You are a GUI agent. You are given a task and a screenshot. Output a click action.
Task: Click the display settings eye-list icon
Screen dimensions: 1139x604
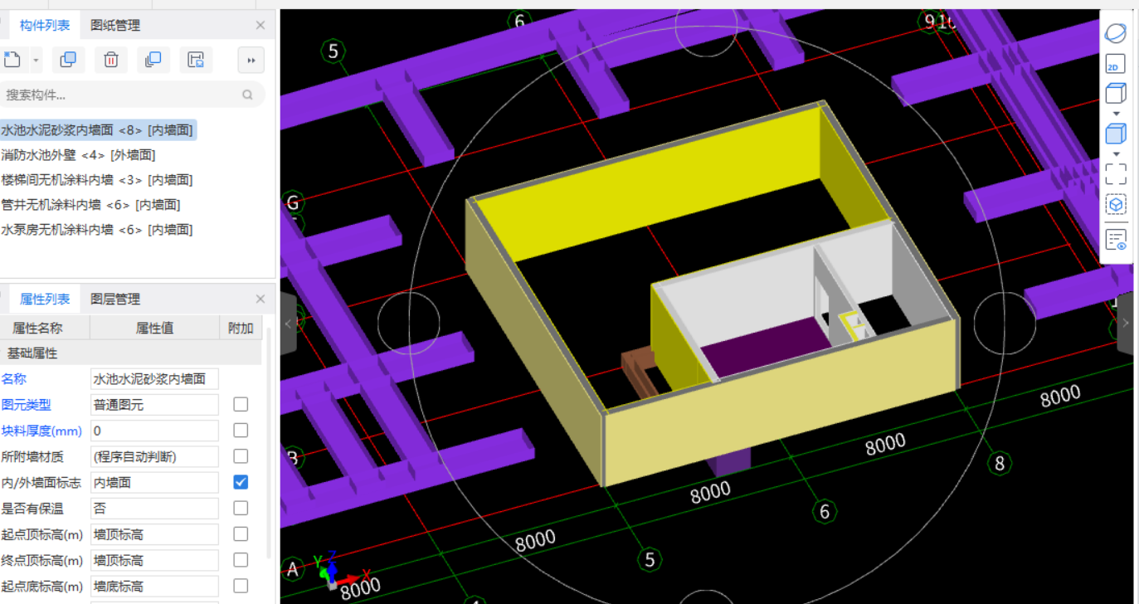[1116, 240]
